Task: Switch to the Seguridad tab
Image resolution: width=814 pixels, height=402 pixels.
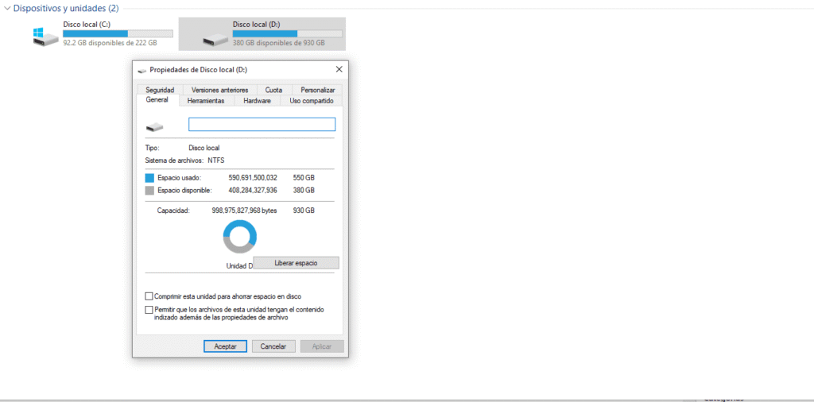Action: (x=159, y=90)
